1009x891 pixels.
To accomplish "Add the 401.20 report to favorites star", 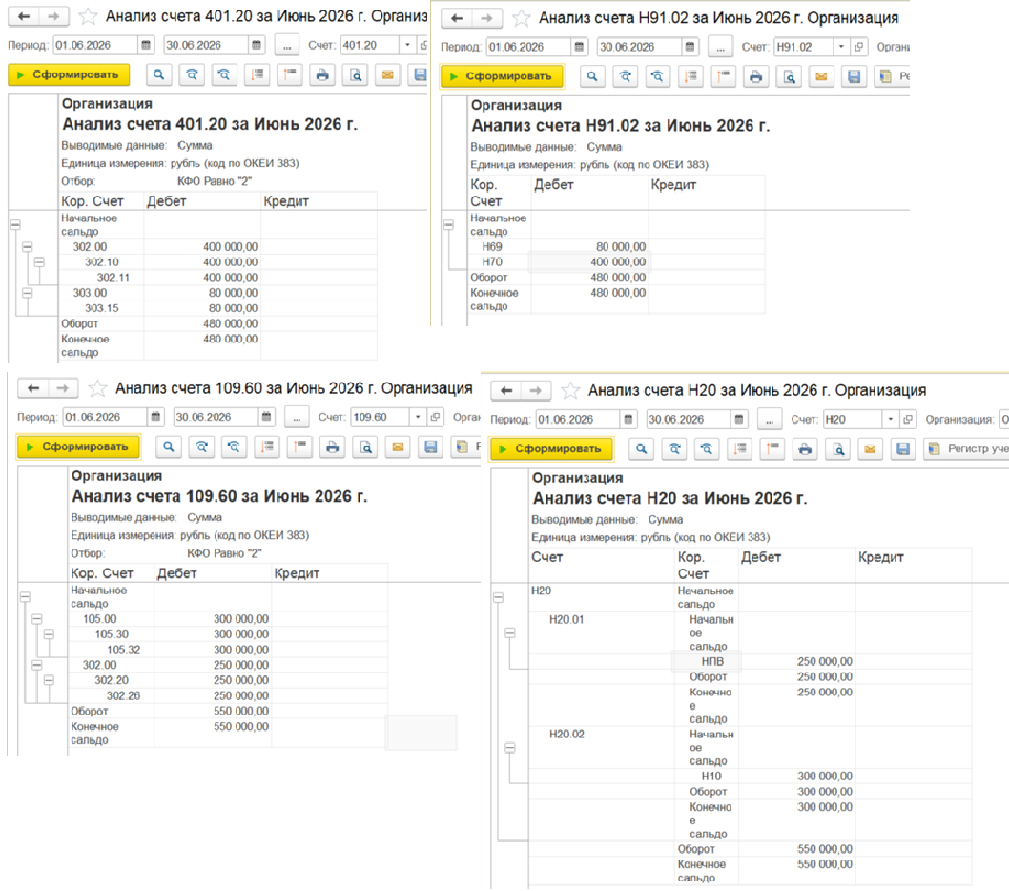I will 88,16.
